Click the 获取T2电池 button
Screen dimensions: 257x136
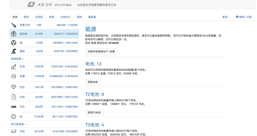(94, 112)
